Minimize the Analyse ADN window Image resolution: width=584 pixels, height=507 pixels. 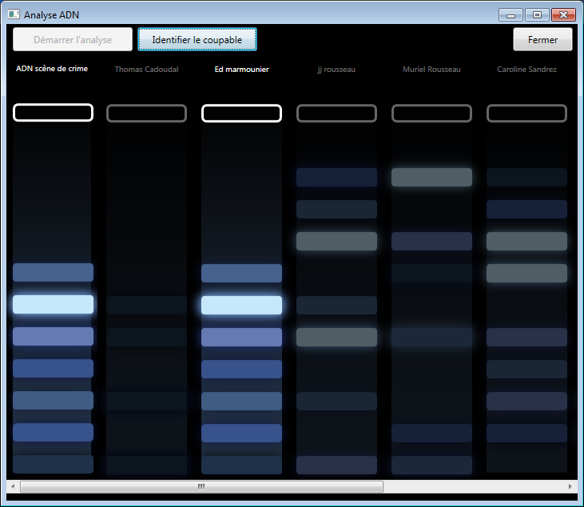pos(511,14)
